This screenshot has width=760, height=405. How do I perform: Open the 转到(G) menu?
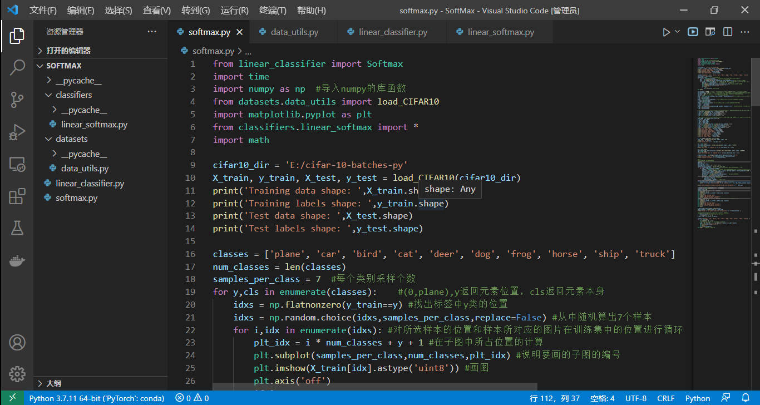pos(196,11)
